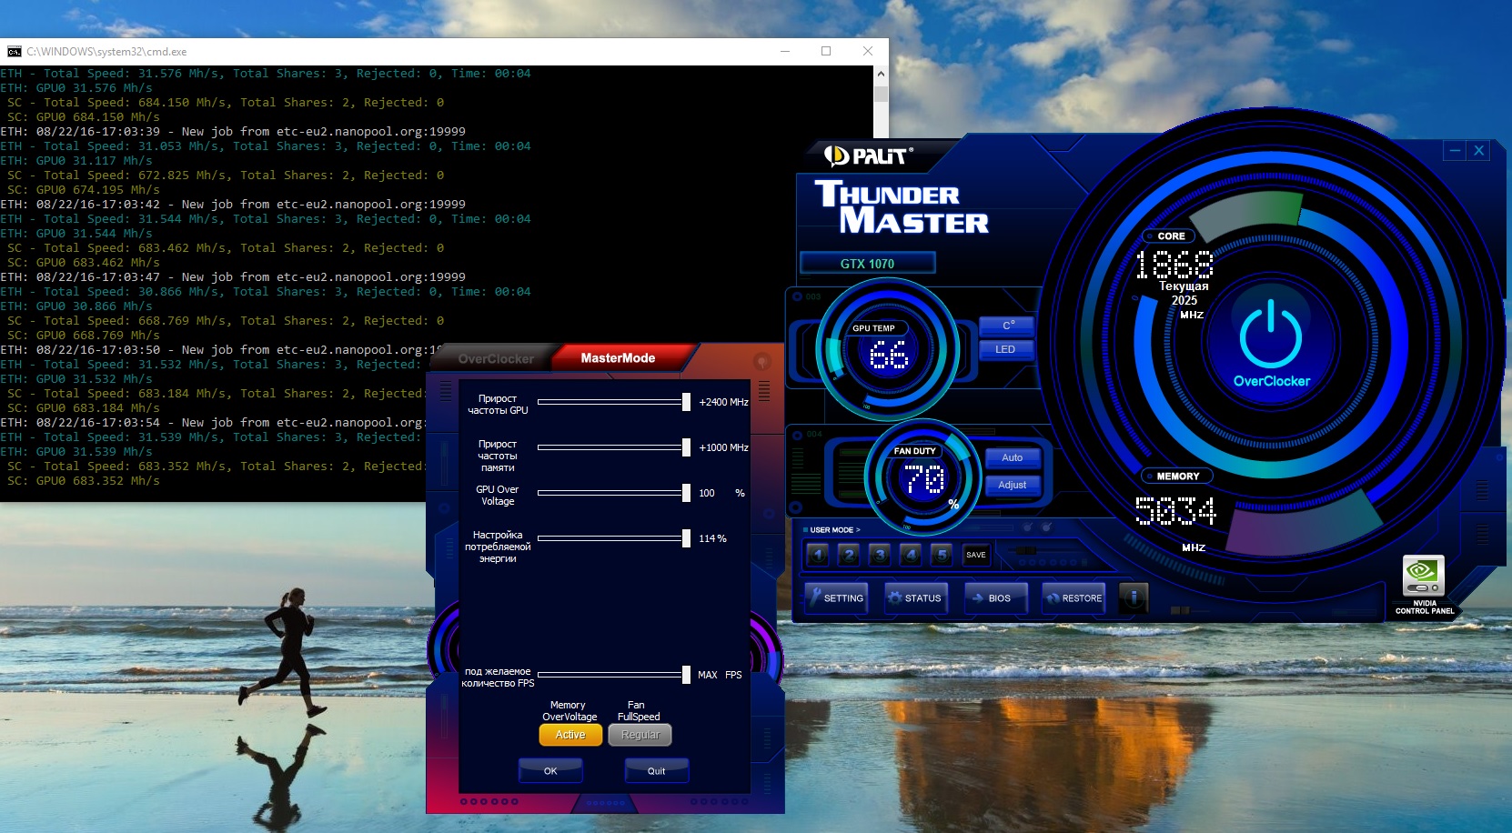Click cmd line 'ETH: GPU0 31.576 Mh/s'
Viewport: 1512px width, 833px height.
[x=76, y=88]
